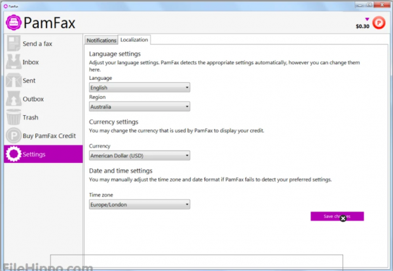Click the red P credit icon
Screen dimensions: 393x271
point(379,23)
